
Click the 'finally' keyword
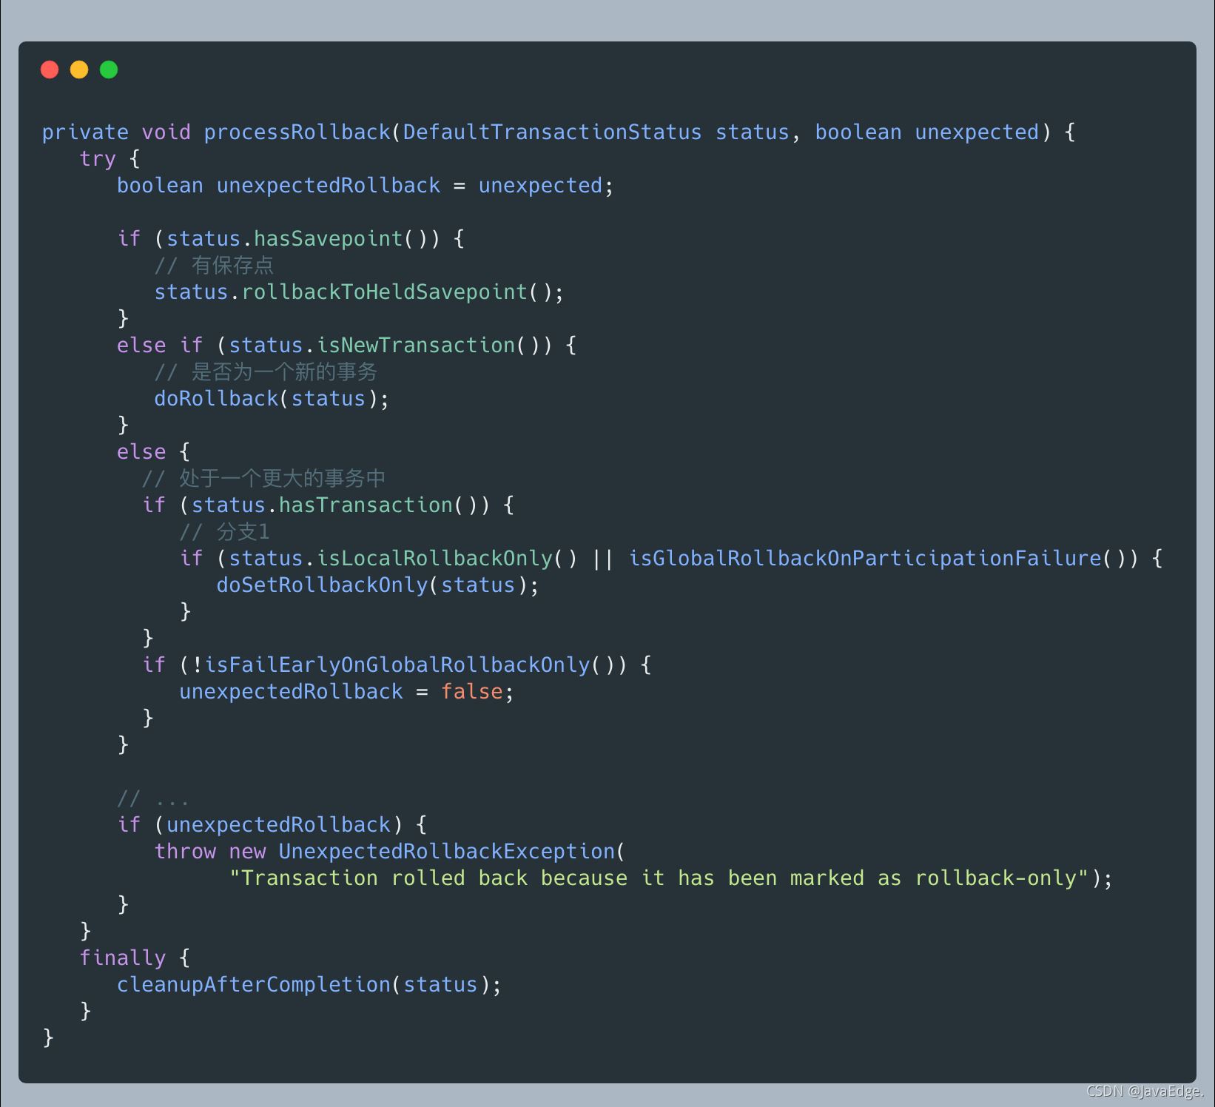[123, 958]
